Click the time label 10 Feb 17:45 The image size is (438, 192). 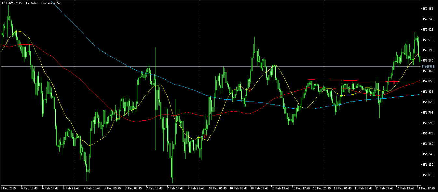[301, 188]
